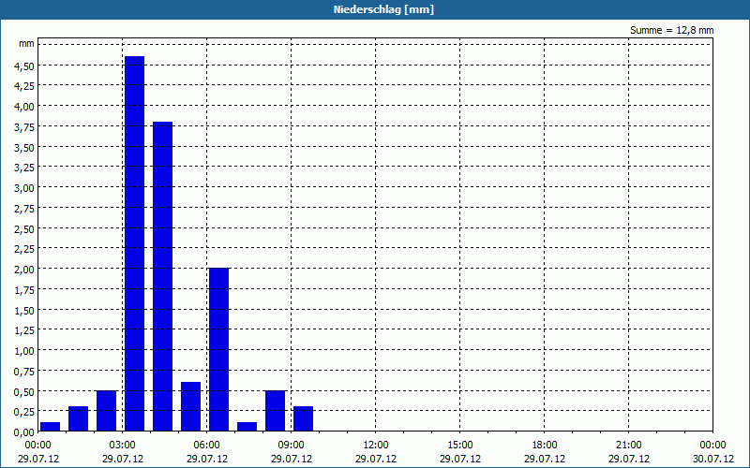Click the '2,50' y-axis label
The height and width of the screenshot is (468, 750).
click(x=24, y=229)
